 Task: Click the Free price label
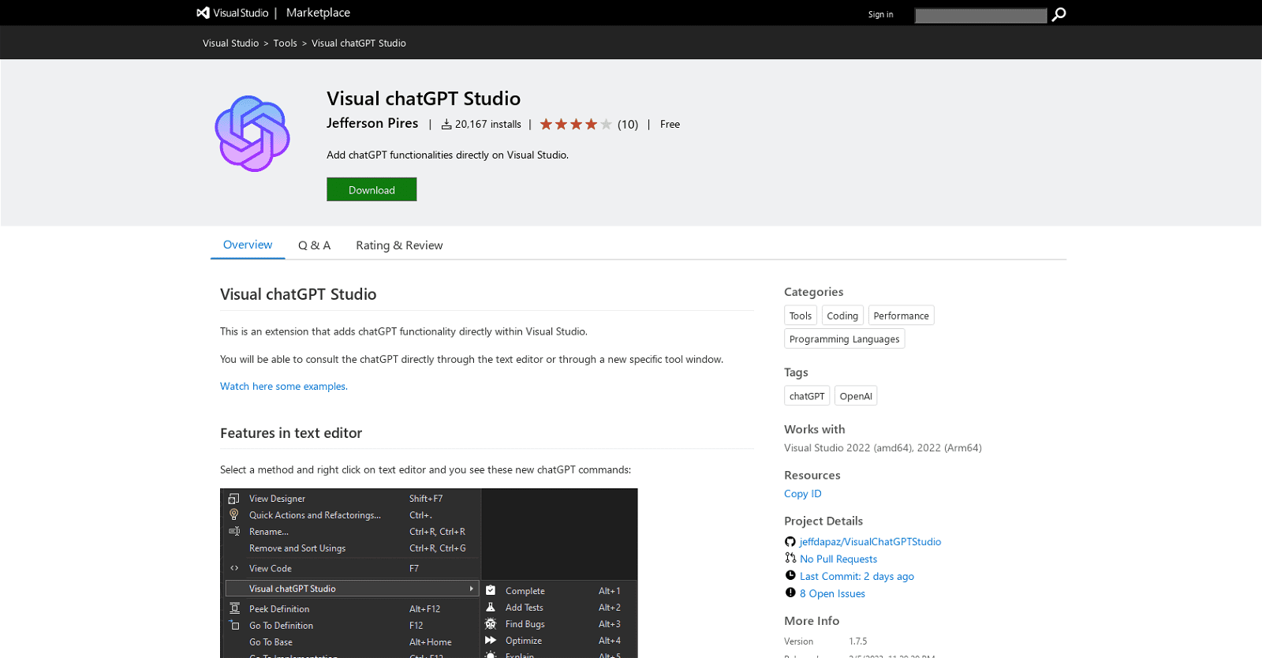670,125
